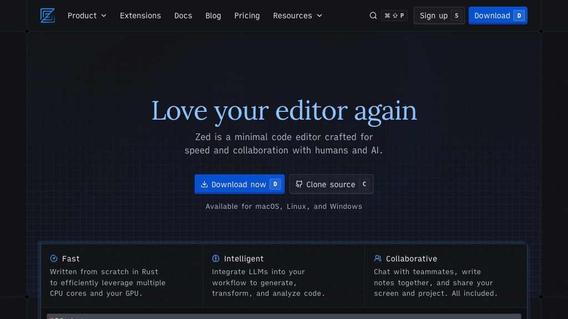Click the Collaborative people icon
The height and width of the screenshot is (319, 568).
(x=378, y=259)
